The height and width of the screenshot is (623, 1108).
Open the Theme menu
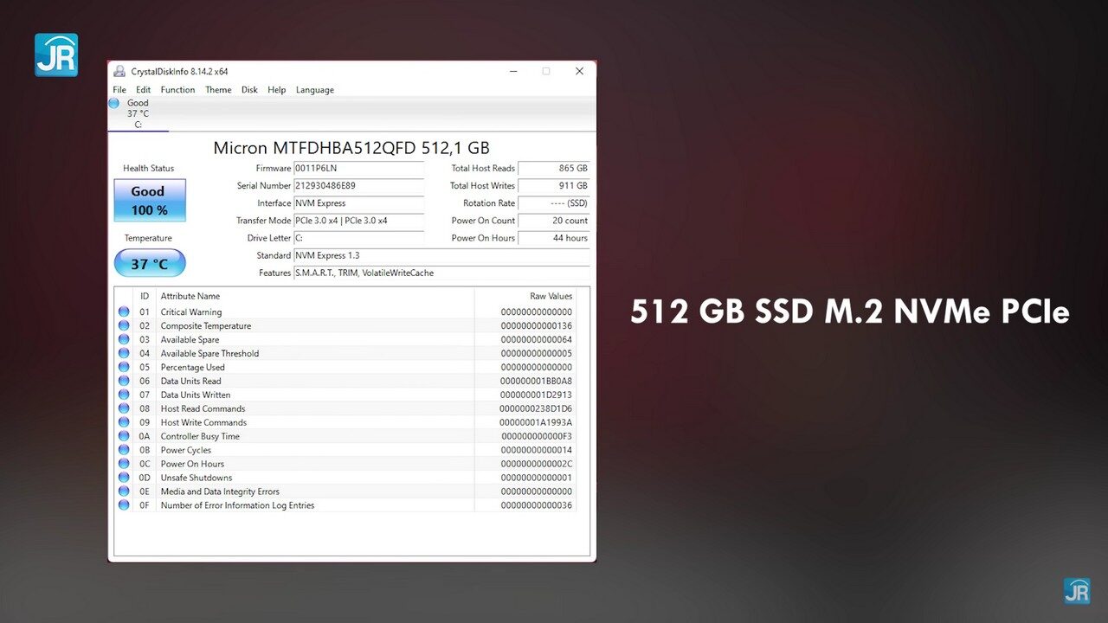(218, 90)
